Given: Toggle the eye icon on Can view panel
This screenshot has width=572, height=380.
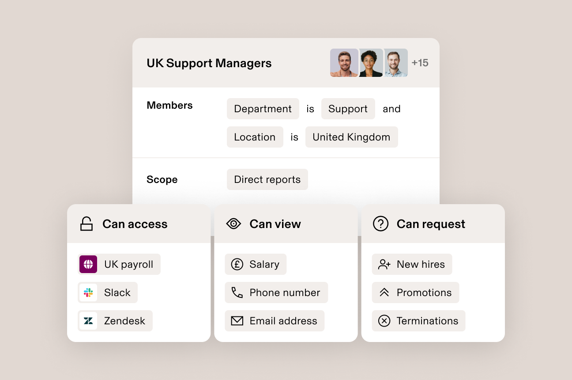Looking at the screenshot, I should (233, 224).
